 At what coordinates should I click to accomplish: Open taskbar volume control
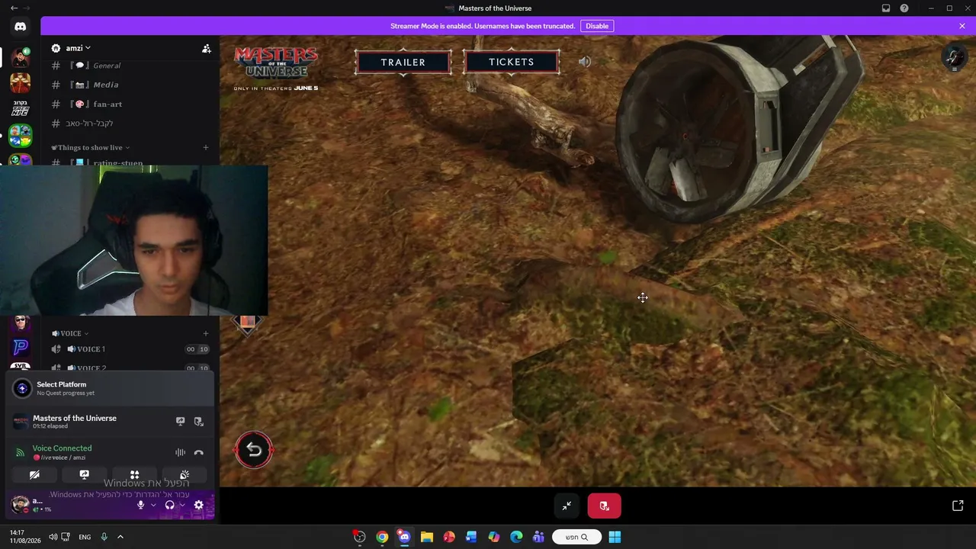(53, 537)
